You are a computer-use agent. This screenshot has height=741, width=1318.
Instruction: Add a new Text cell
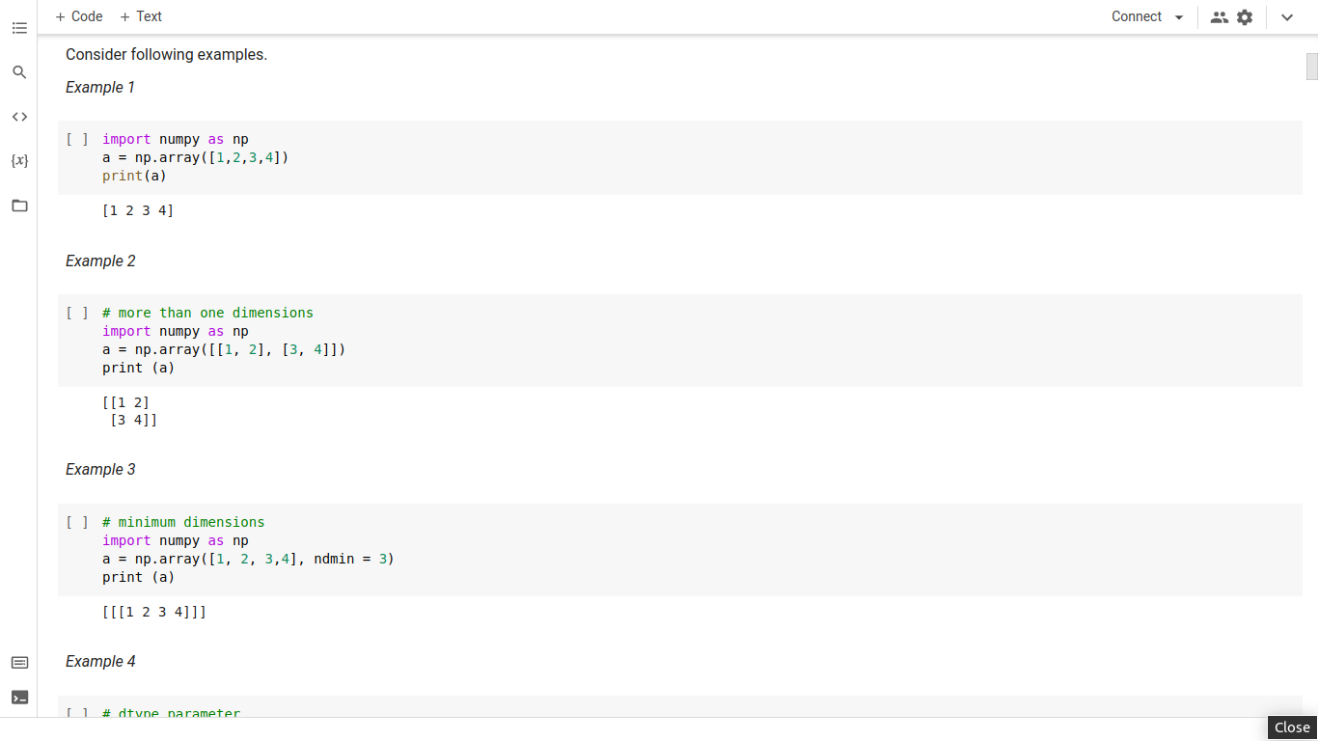pyautogui.click(x=140, y=16)
